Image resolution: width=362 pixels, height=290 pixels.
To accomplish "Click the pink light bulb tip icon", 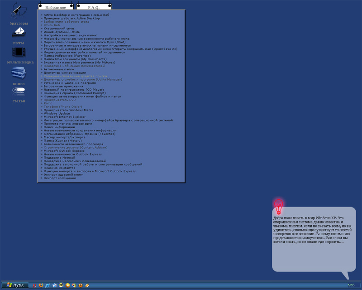I will point(278,207).
